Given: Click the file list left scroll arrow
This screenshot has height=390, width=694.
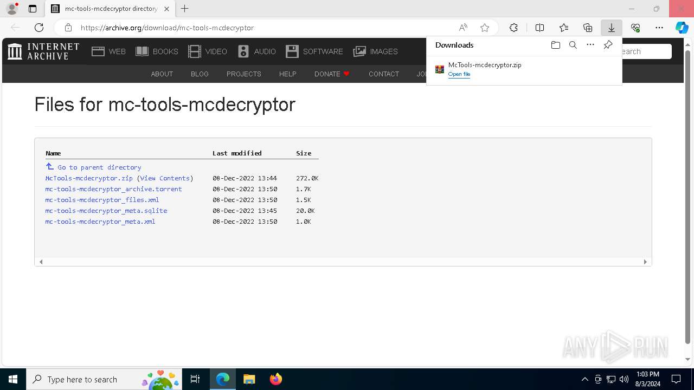Looking at the screenshot, I should (x=41, y=262).
